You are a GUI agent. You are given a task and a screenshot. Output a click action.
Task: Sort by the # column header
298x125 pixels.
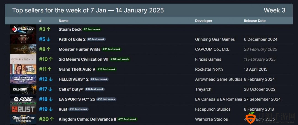40,21
